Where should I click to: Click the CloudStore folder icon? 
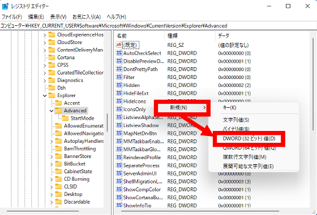pyautogui.click(x=52, y=42)
